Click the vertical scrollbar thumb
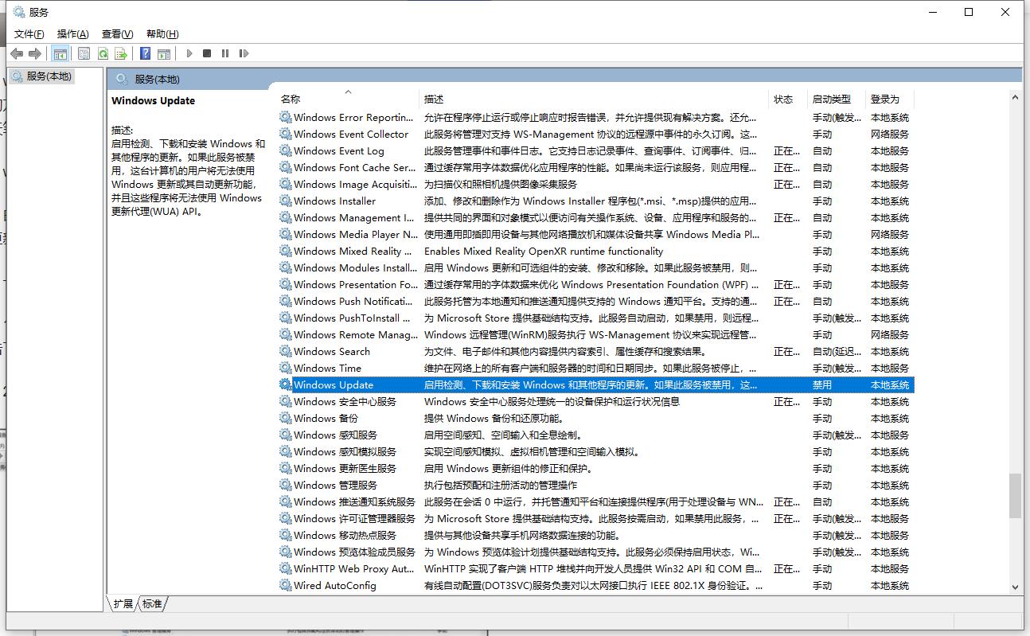Image resolution: width=1030 pixels, height=636 pixels. coord(1015,496)
